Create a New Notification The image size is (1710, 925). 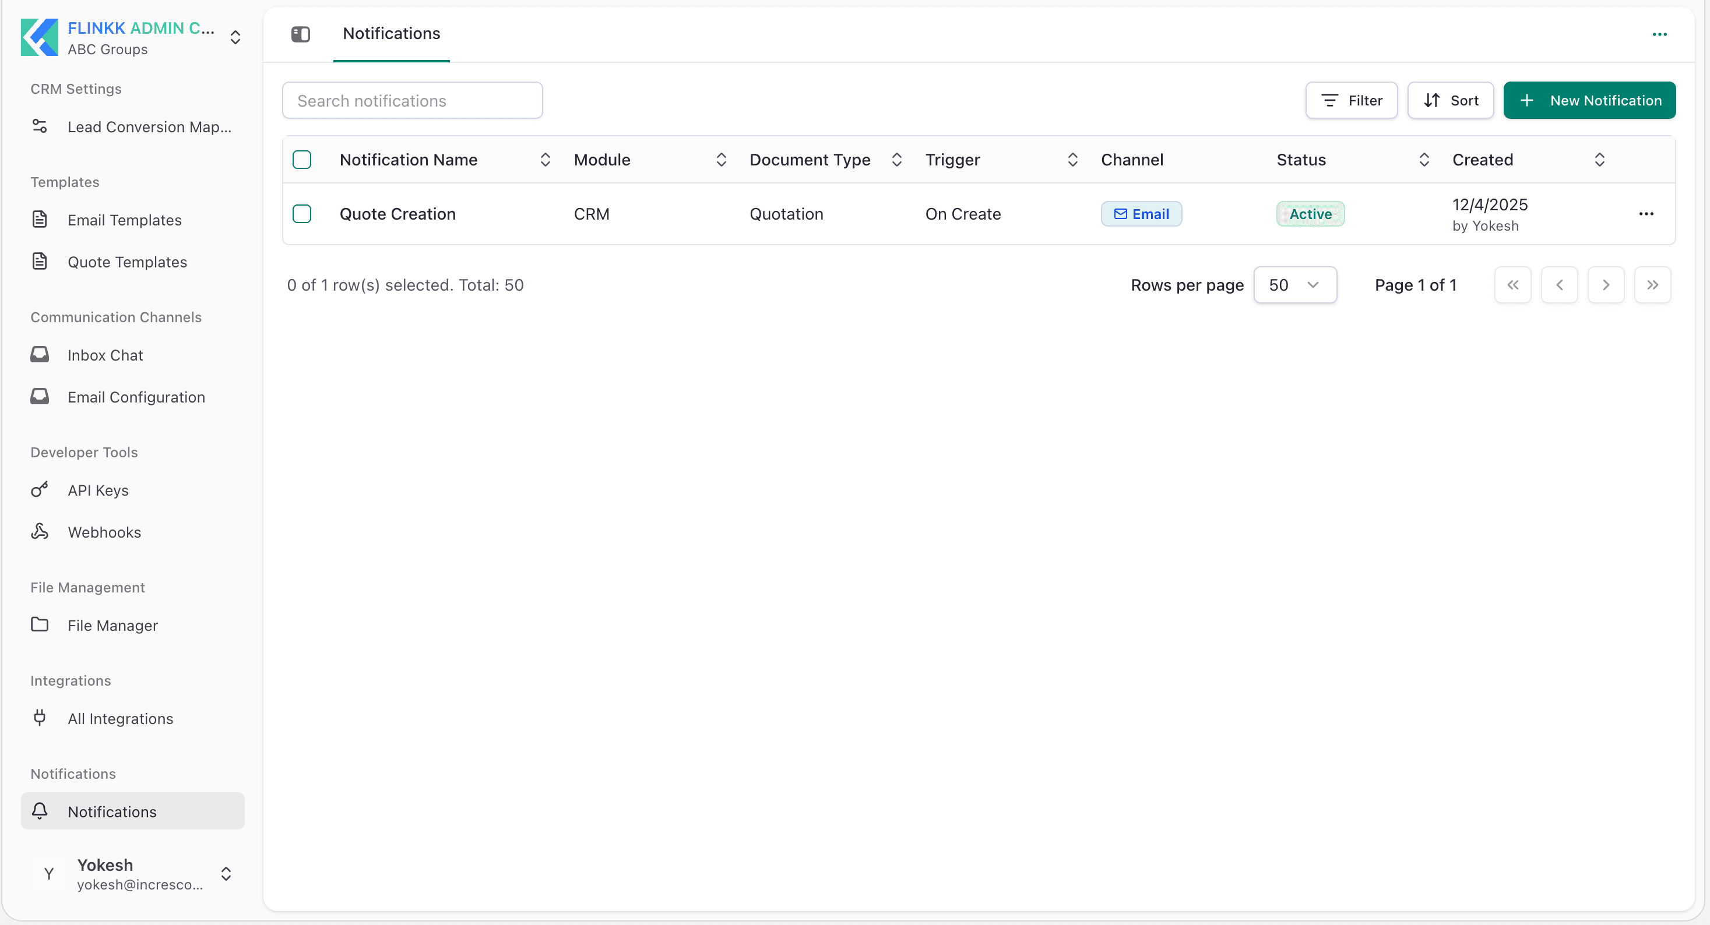pyautogui.click(x=1589, y=100)
